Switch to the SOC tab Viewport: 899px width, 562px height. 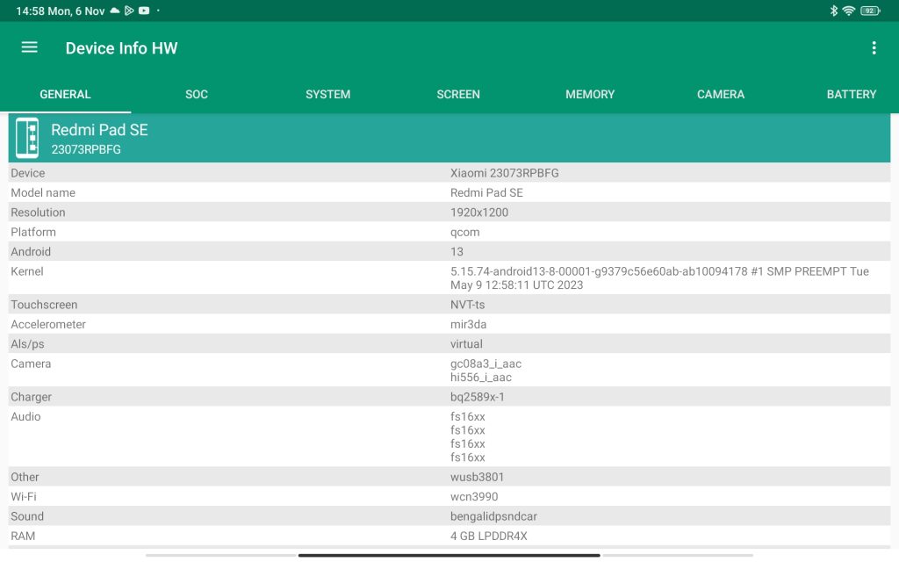point(197,94)
